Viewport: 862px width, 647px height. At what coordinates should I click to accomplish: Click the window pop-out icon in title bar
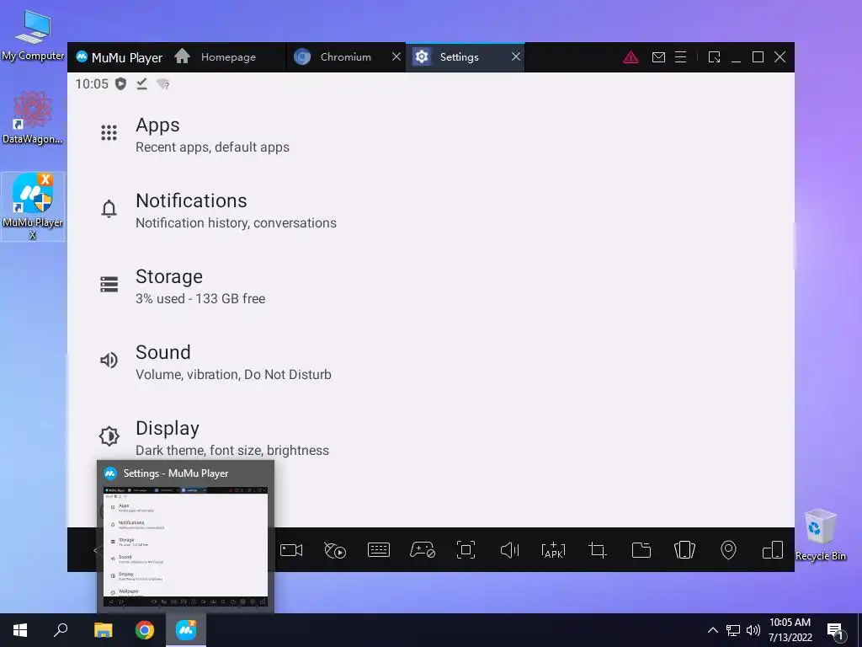pyautogui.click(x=714, y=57)
